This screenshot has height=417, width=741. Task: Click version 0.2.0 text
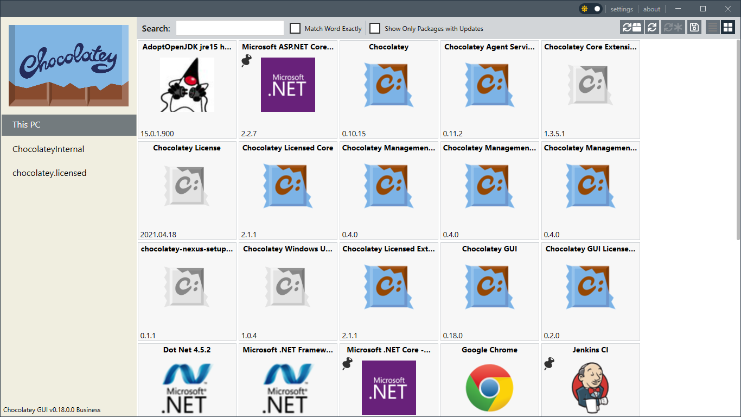point(552,336)
